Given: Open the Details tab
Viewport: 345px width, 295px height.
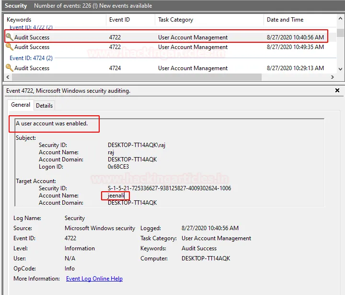Looking at the screenshot, I should (45, 105).
